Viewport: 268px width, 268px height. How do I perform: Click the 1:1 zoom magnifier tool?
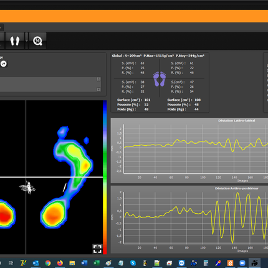[x=37, y=41]
